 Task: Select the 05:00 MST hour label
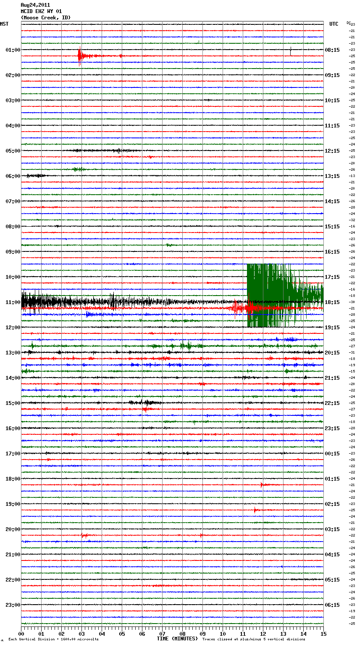point(13,151)
